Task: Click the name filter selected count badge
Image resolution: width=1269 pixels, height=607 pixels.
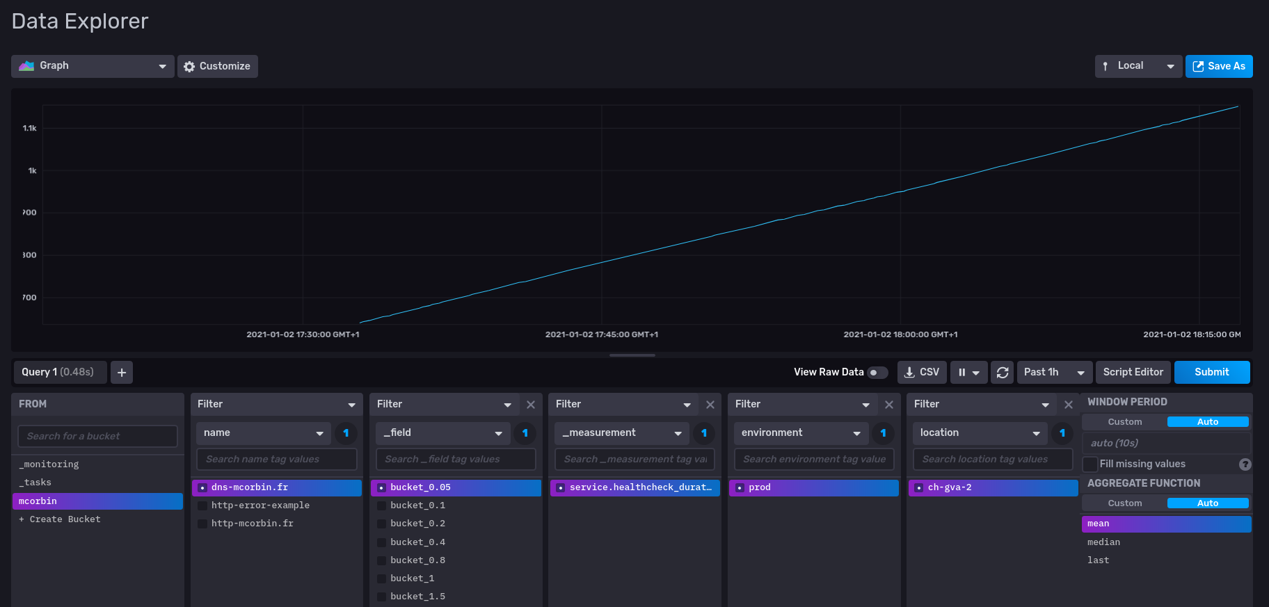Action: [x=346, y=433]
